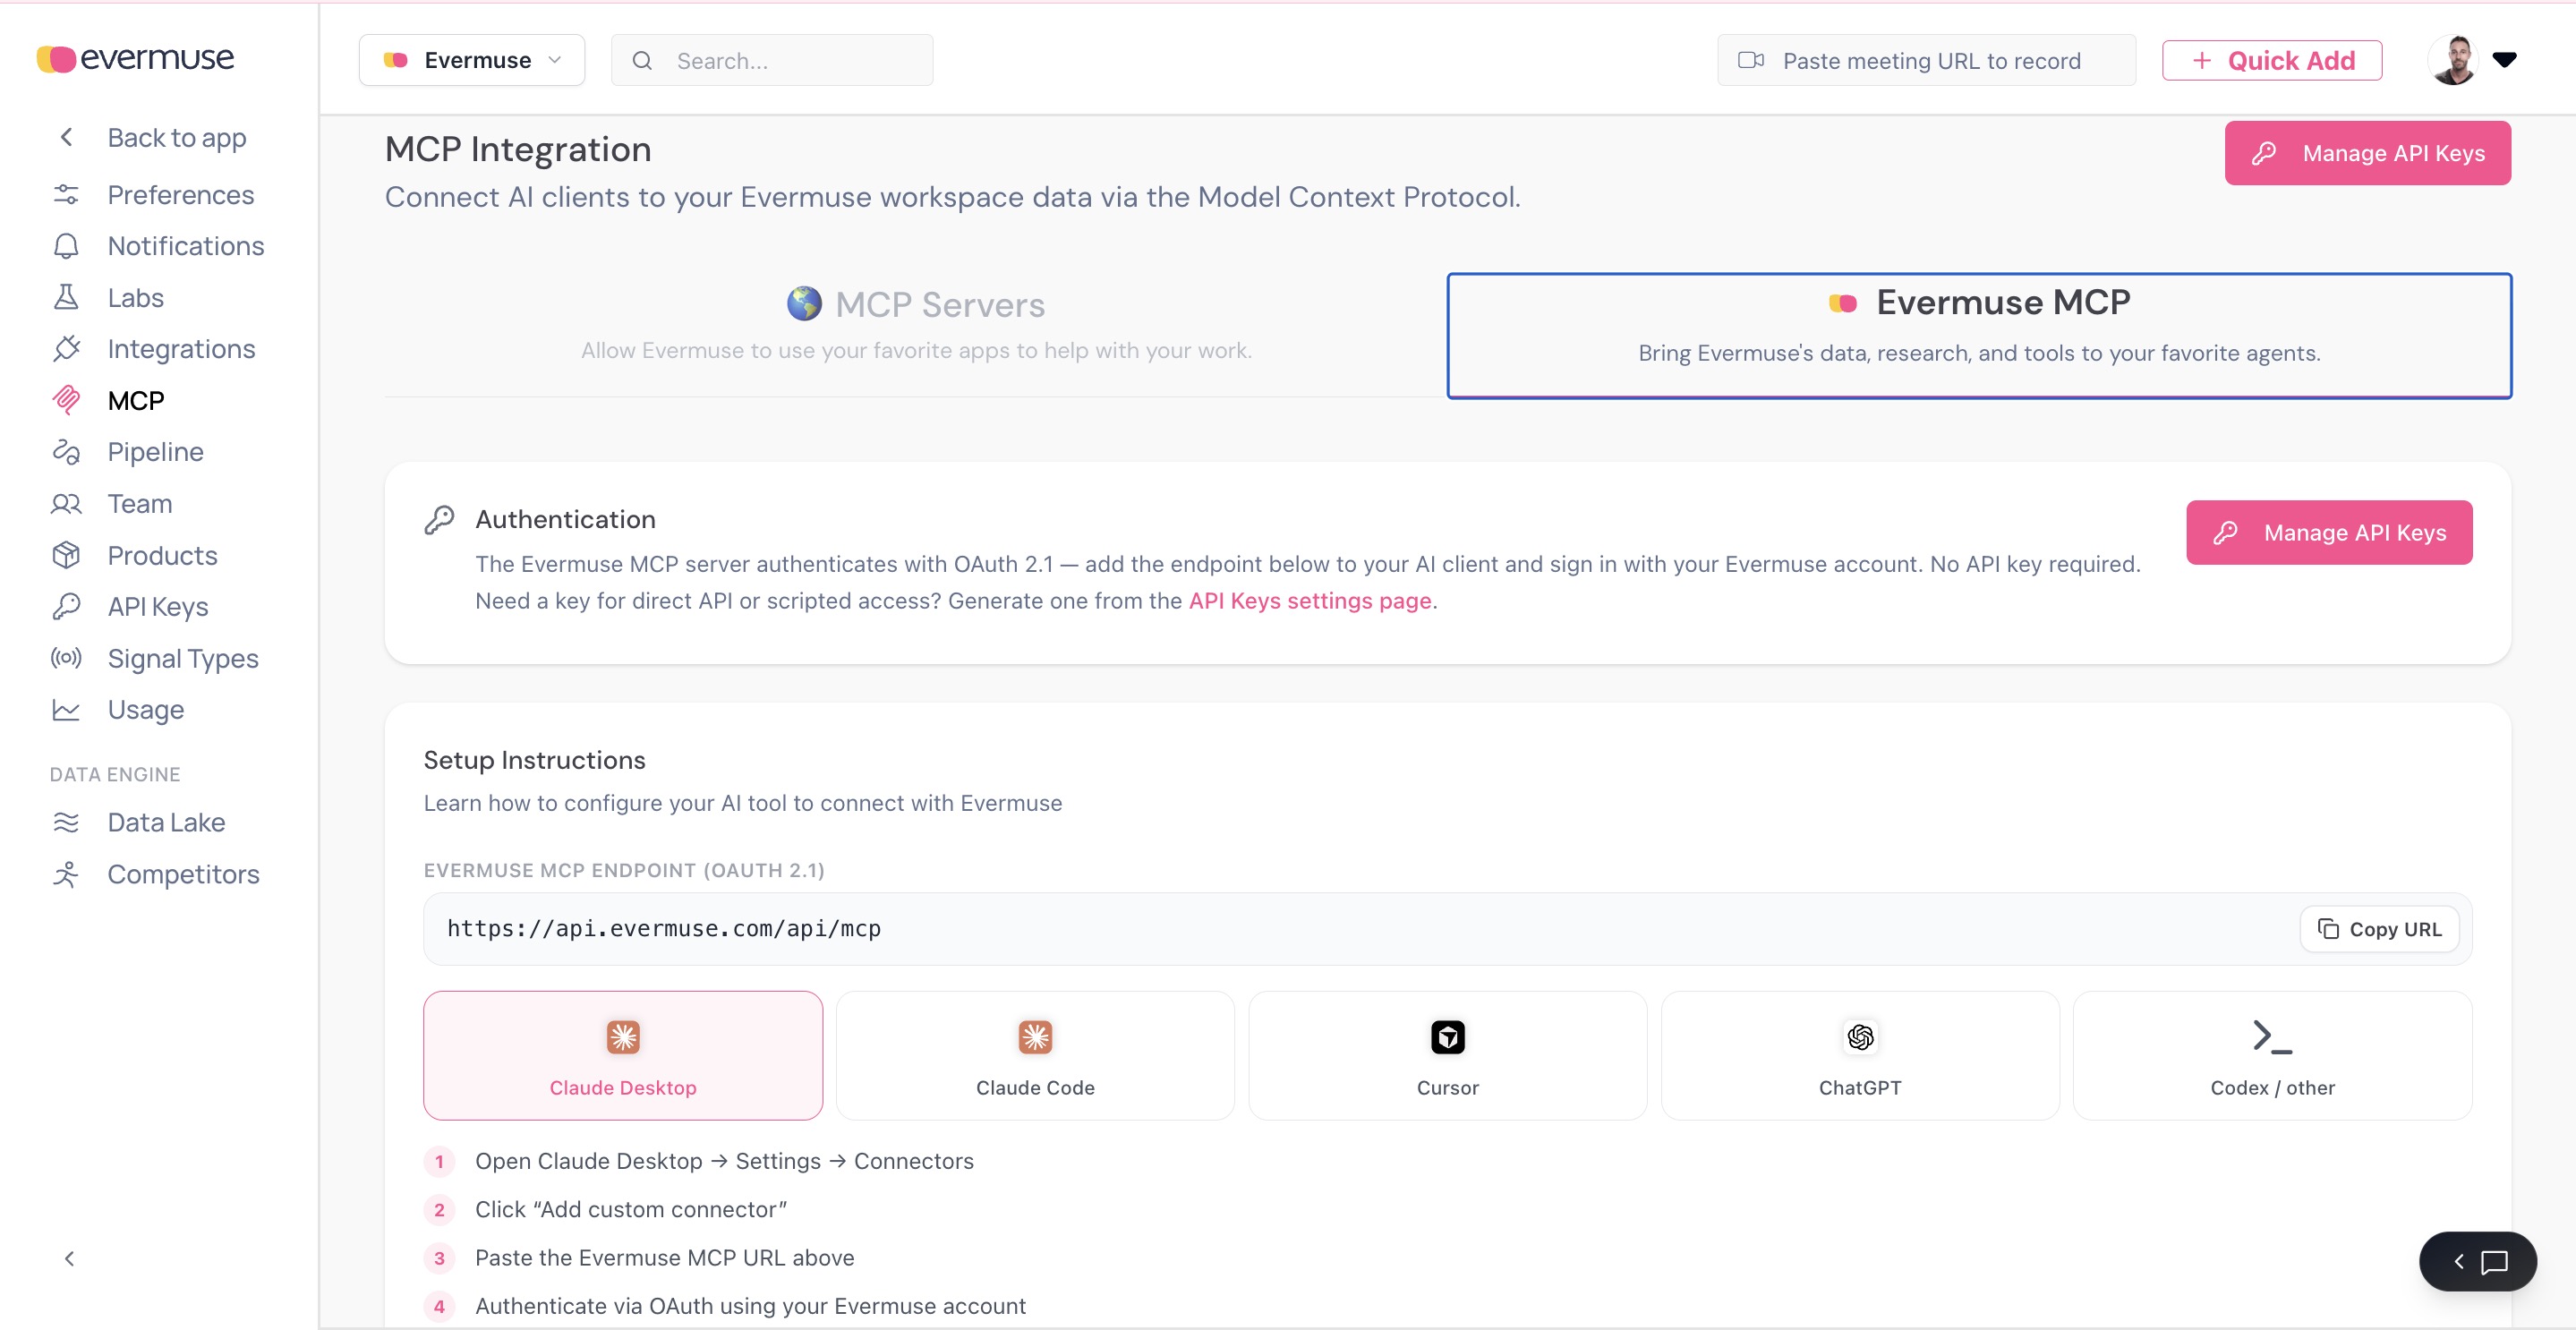Click the MCP sidebar icon

tap(66, 400)
